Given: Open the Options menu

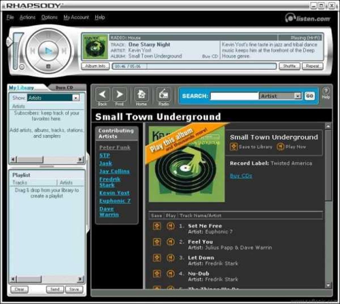Looking at the screenshot, I should 49,17.
